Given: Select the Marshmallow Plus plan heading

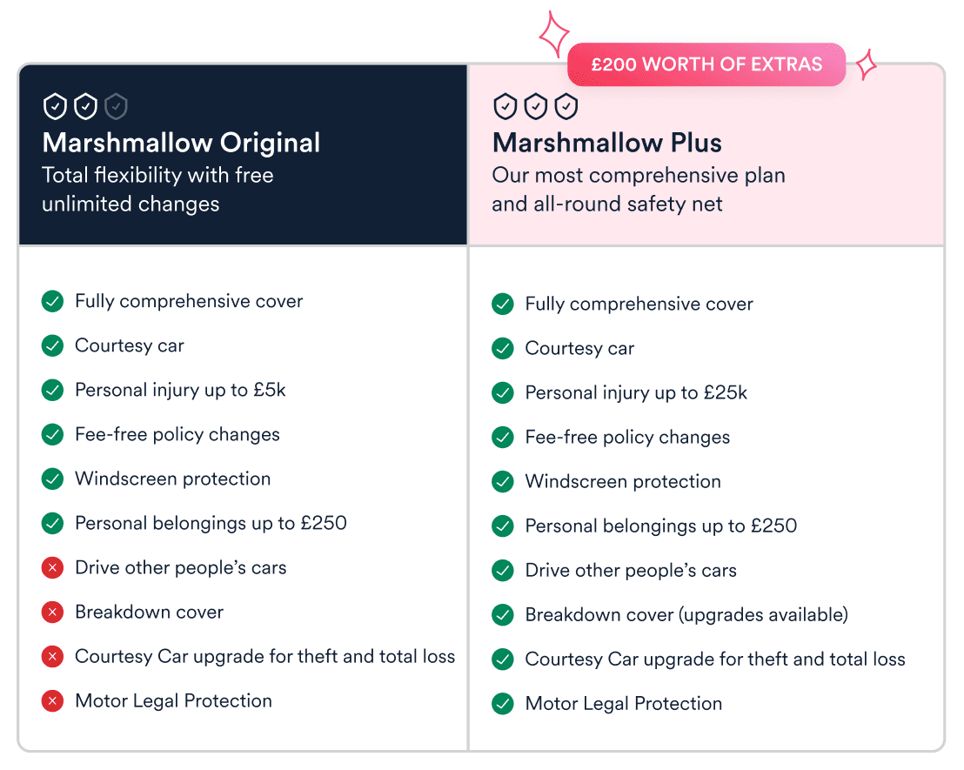Looking at the screenshot, I should pos(607,143).
